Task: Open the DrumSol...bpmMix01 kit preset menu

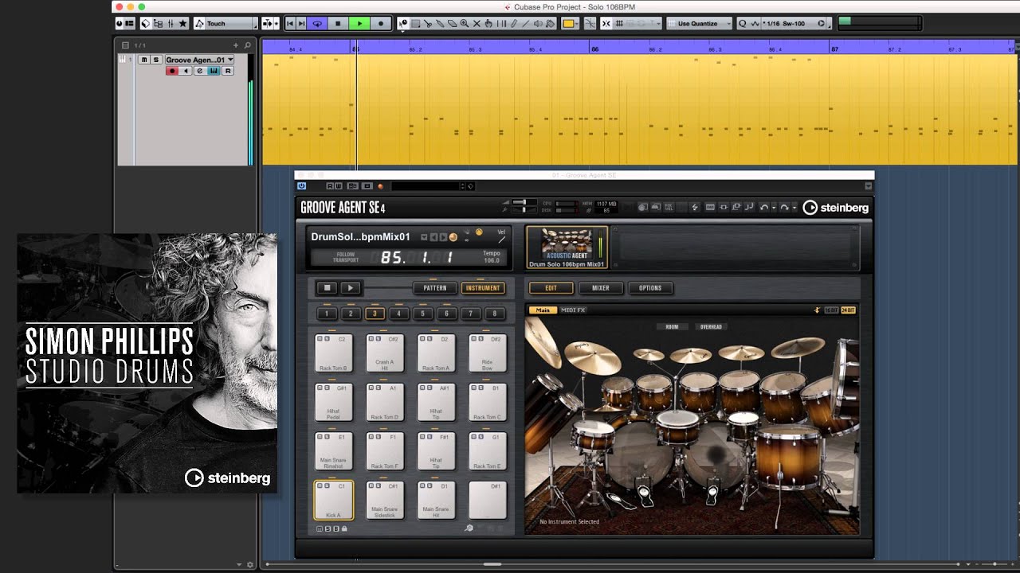Action: pyautogui.click(x=425, y=237)
